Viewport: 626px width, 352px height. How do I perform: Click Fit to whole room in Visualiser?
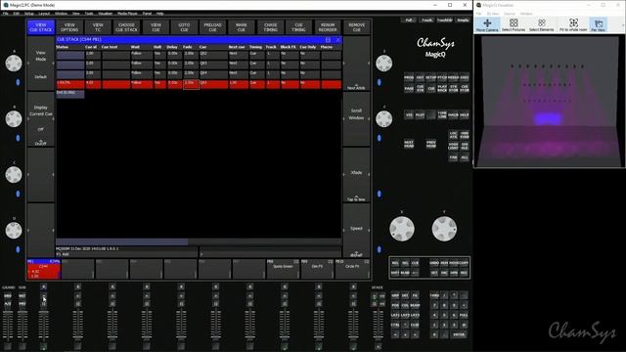point(573,24)
